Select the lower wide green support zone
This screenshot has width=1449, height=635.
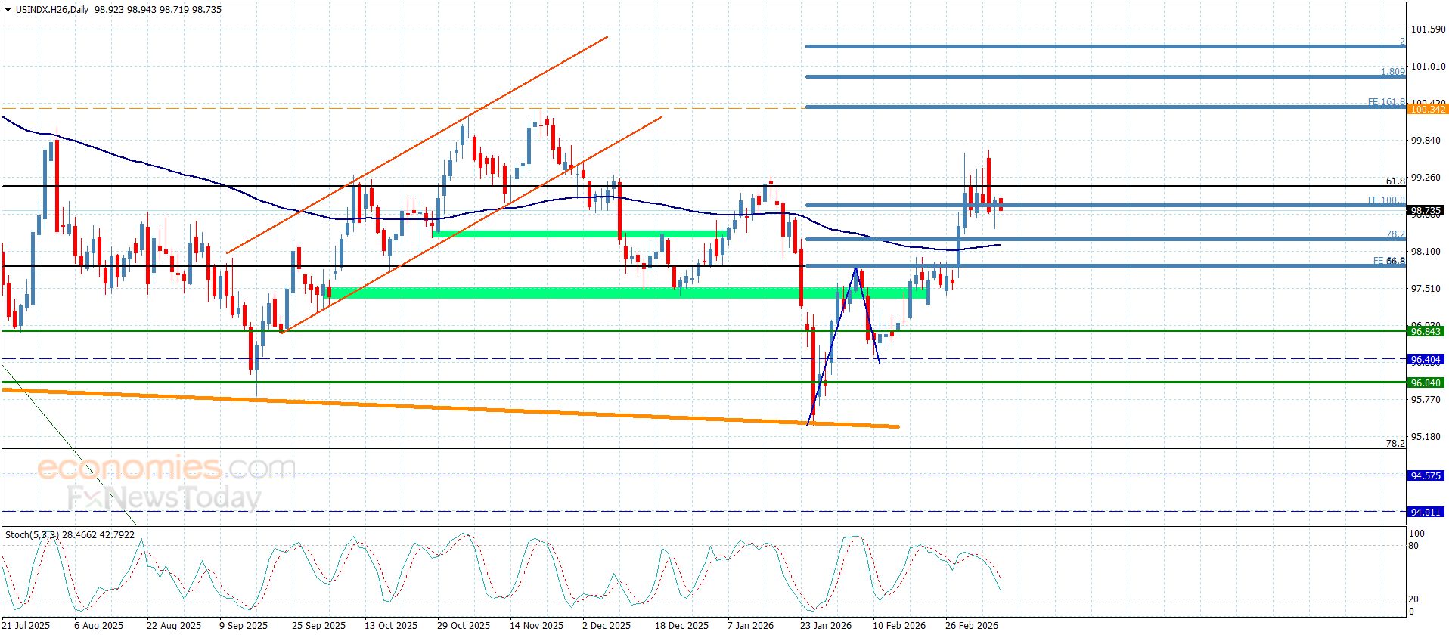(620, 293)
